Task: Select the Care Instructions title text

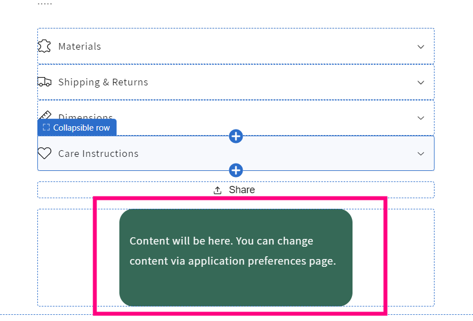Action: [98, 154]
